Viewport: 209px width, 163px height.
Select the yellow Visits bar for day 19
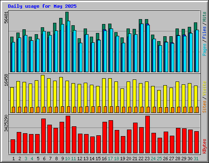click(x=122, y=101)
